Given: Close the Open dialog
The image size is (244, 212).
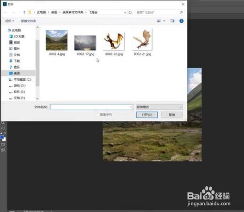Looking at the screenshot, I should click(x=183, y=4).
